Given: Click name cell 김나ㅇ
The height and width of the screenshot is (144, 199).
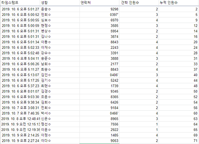Looking at the screenshot, I should click(60, 36).
